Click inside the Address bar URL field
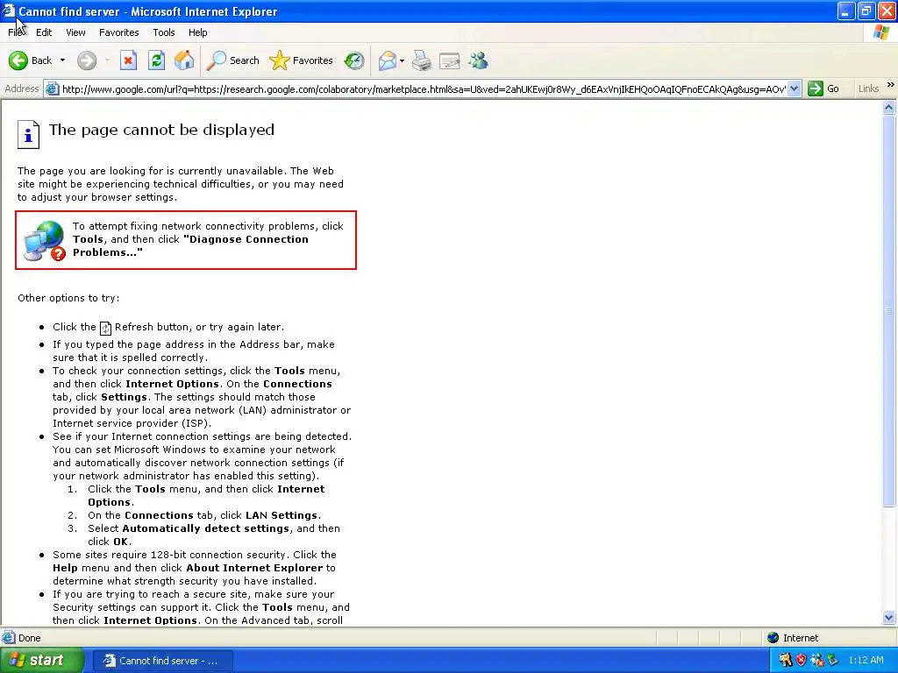The image size is (898, 673). coord(424,89)
